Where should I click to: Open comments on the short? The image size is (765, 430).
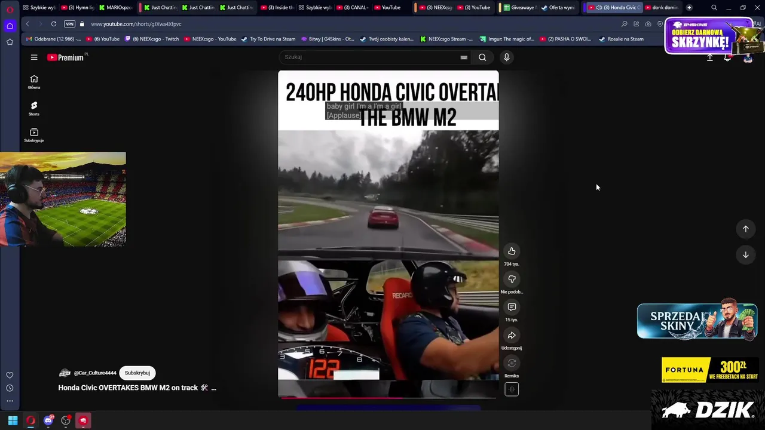point(512,307)
